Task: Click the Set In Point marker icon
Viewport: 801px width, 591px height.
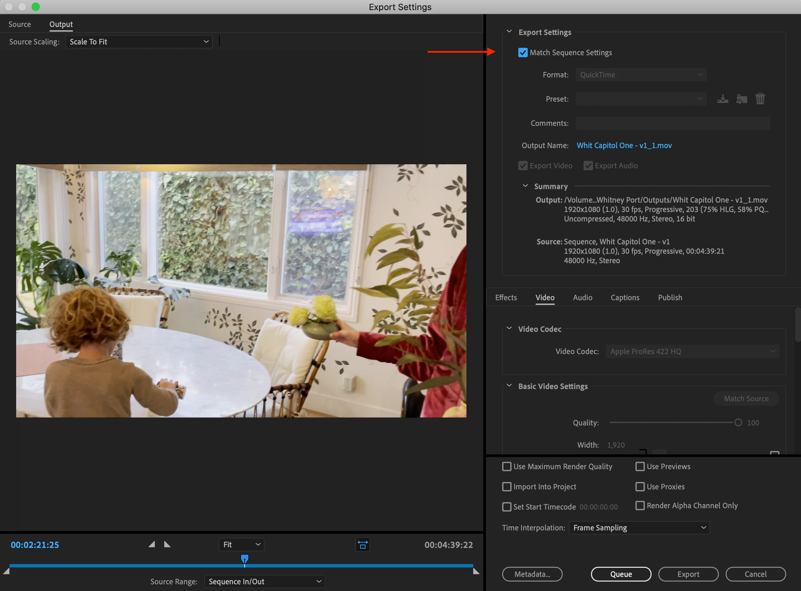Action: pos(152,545)
